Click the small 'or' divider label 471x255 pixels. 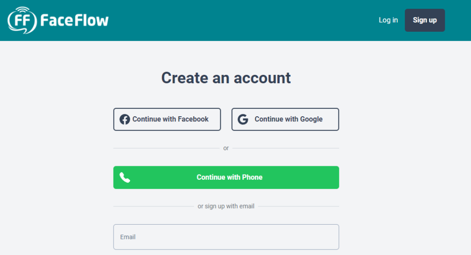coord(226,148)
